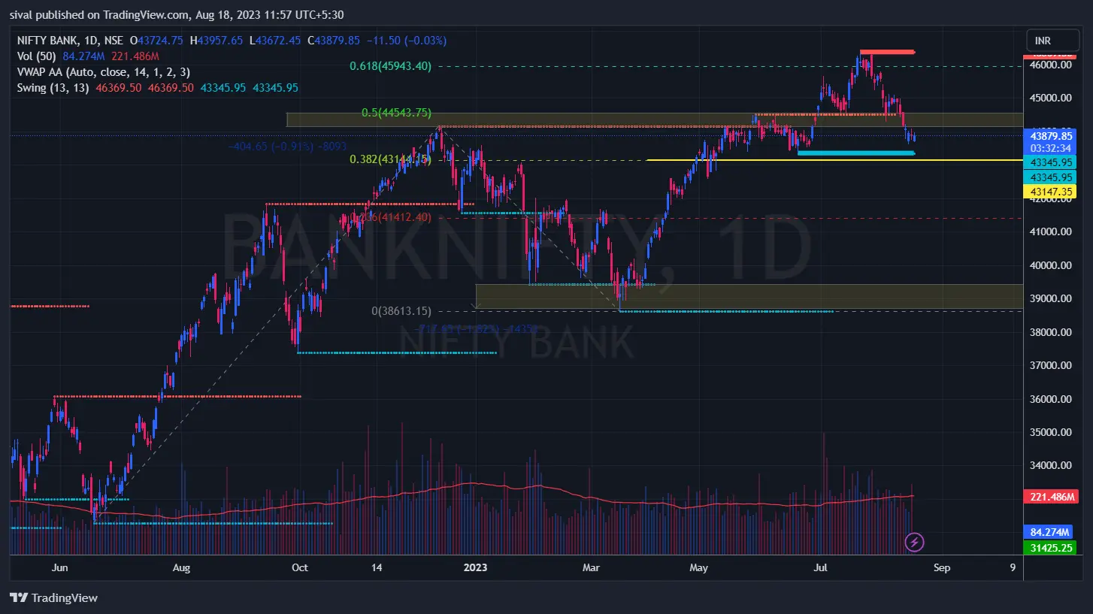This screenshot has height=614, width=1093.
Task: Click 36000.00 on the price scale
Action: 1050,400
